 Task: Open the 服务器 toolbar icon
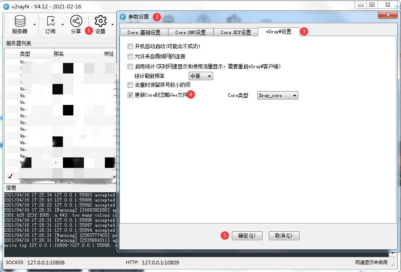[x=20, y=25]
